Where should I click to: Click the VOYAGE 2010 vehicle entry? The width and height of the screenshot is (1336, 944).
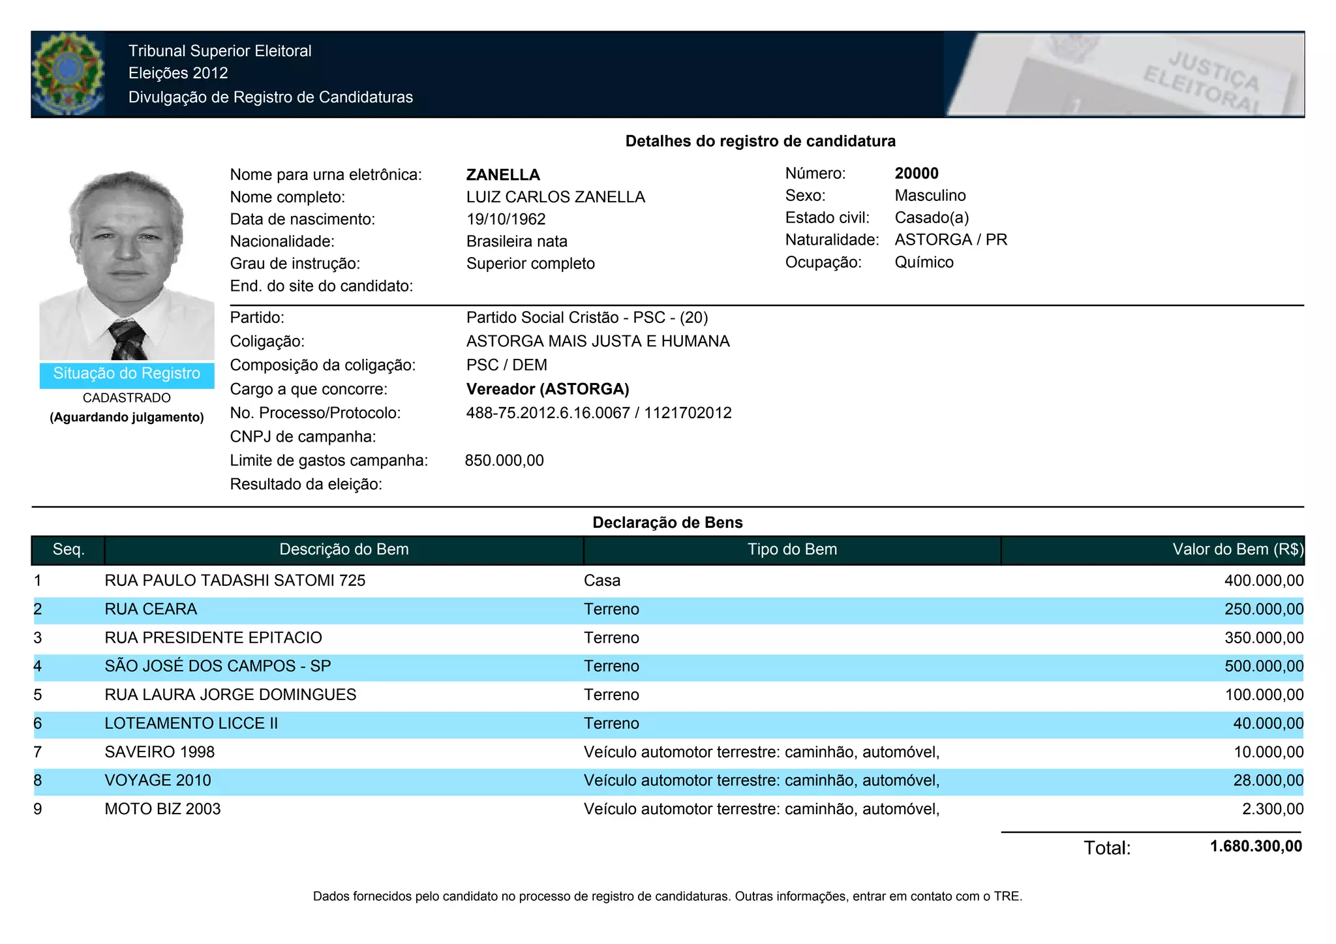click(158, 780)
